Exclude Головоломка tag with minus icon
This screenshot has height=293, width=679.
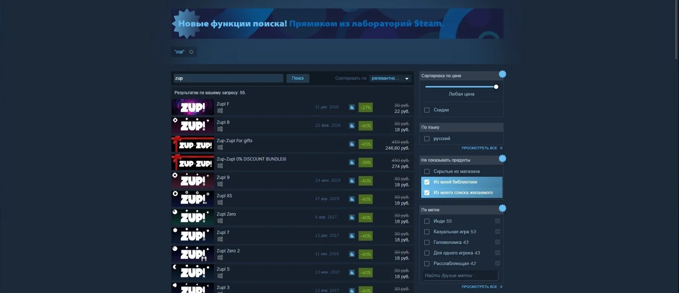click(498, 242)
